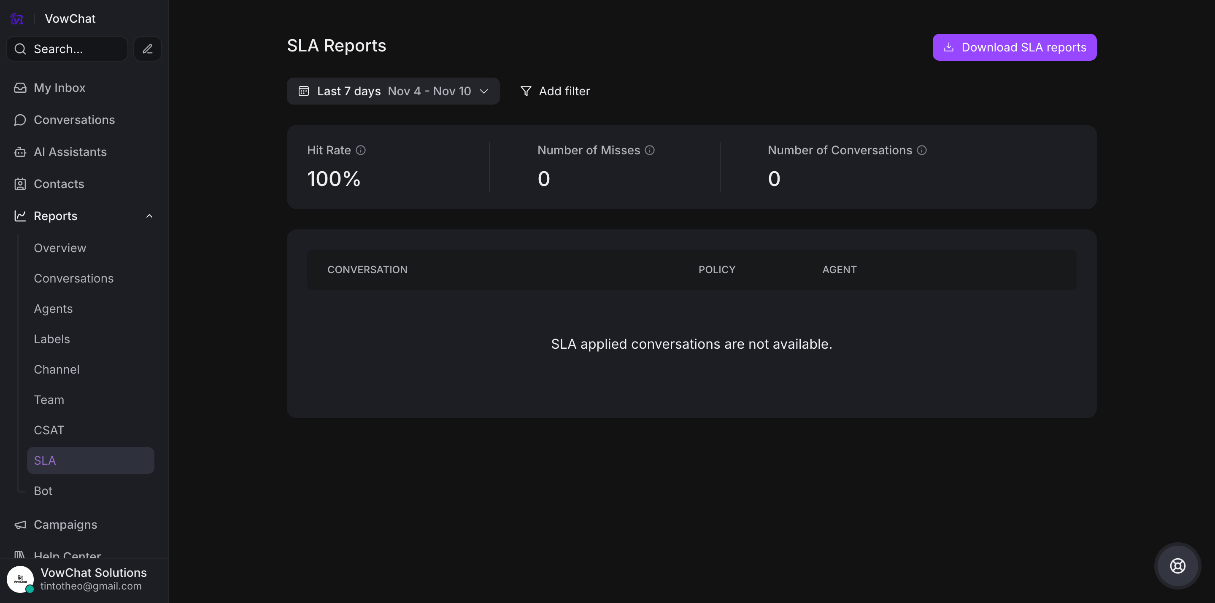Click the Contacts book icon

click(20, 184)
